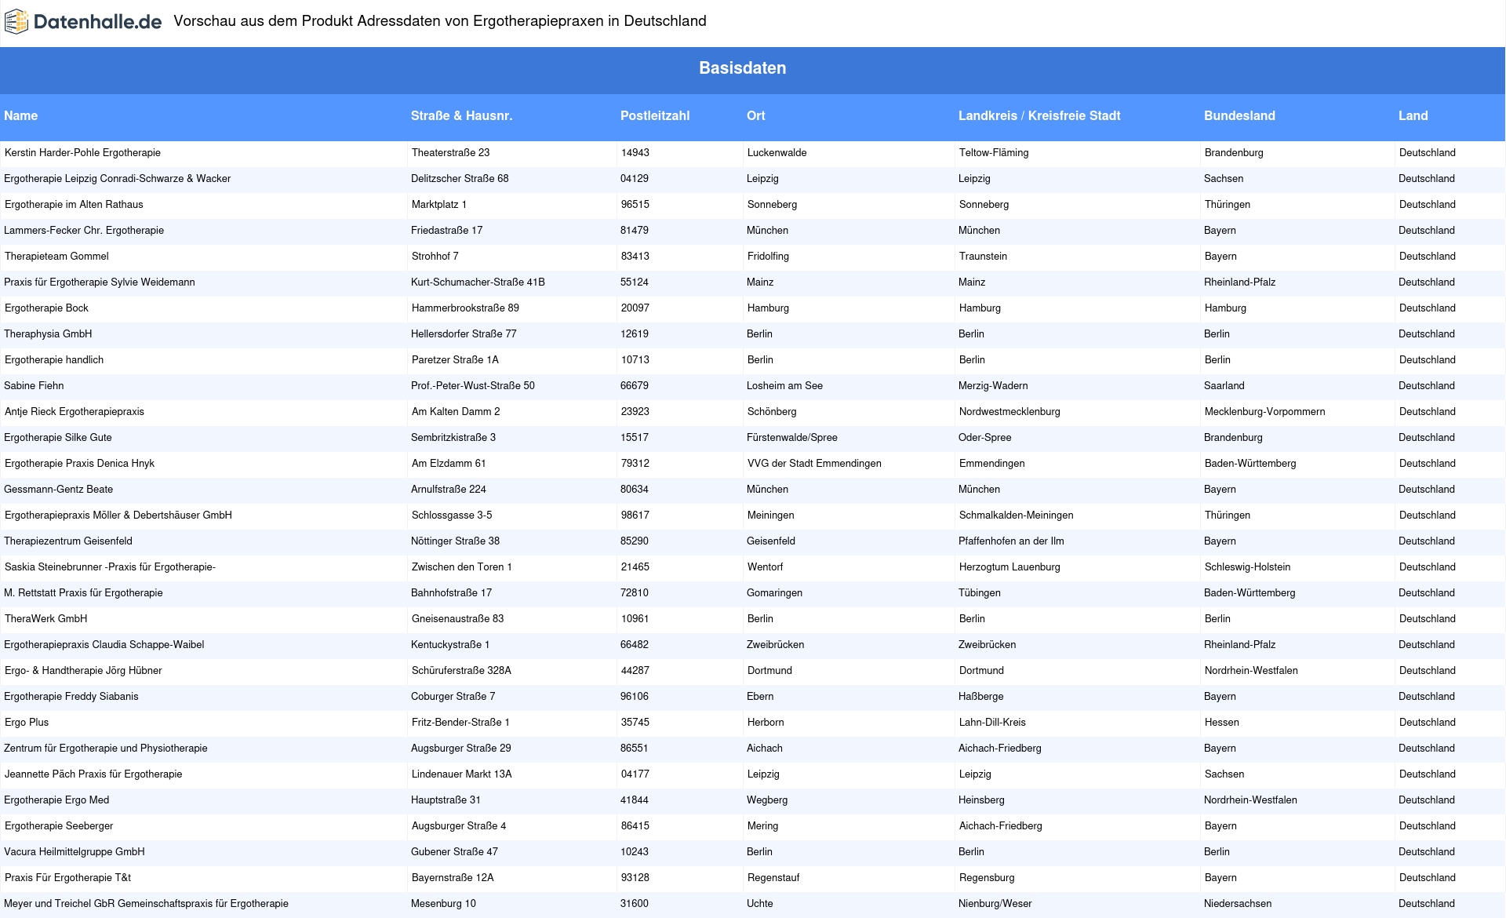Click postal code 14943
1506x918 pixels.
[x=635, y=153]
